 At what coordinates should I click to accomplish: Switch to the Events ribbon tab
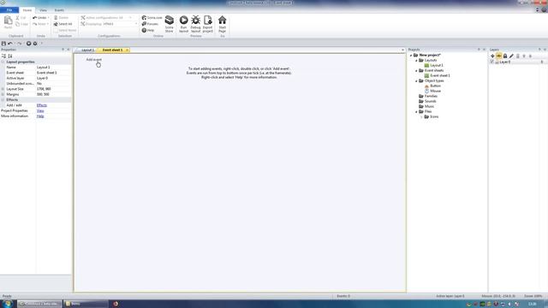[x=59, y=10]
